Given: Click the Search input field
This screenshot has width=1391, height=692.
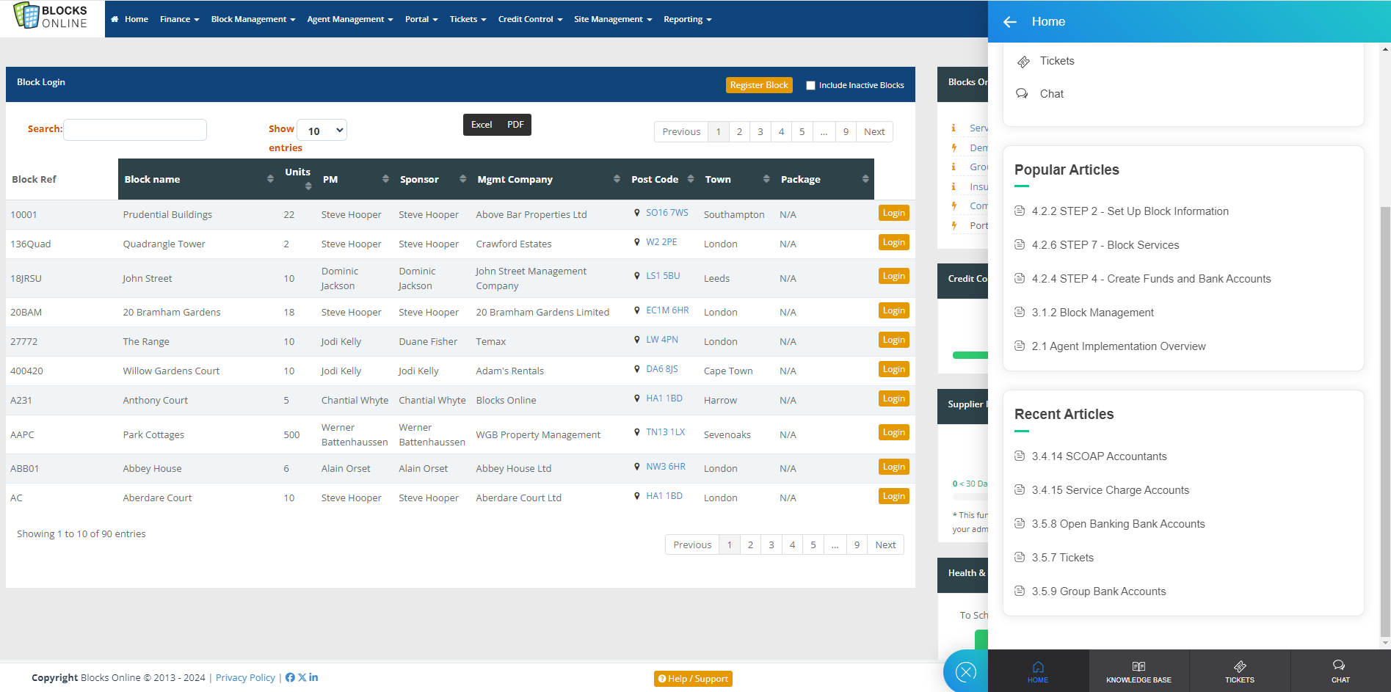Looking at the screenshot, I should coord(135,130).
